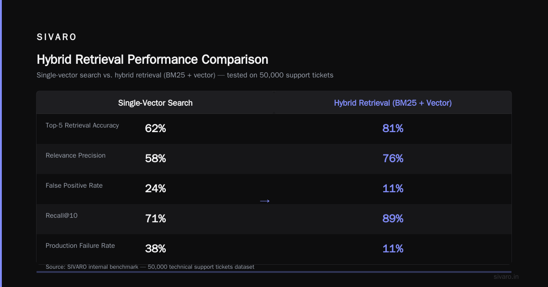Click the Relevance Precision row label
The height and width of the screenshot is (287, 548).
pos(75,155)
